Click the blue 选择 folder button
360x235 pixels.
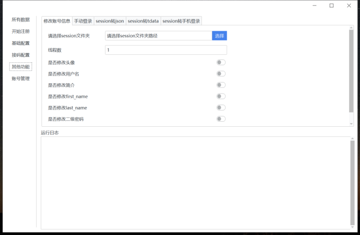pyautogui.click(x=219, y=35)
